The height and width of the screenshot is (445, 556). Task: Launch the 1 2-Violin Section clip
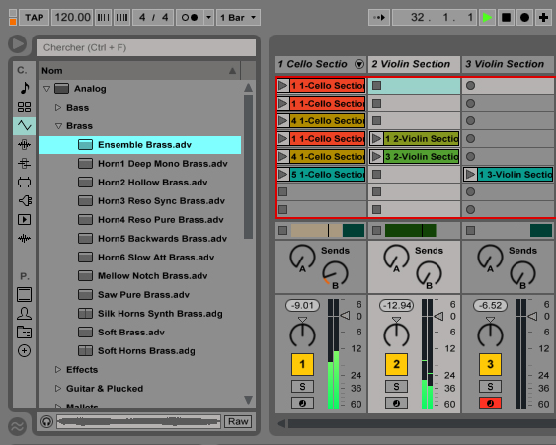click(x=376, y=139)
